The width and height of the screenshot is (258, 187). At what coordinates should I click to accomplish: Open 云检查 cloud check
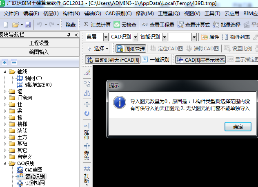pyautogui.click(x=125, y=25)
